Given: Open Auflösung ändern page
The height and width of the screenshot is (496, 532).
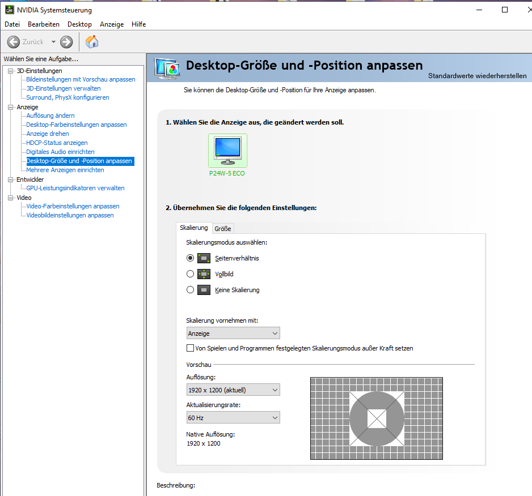Looking at the screenshot, I should pyautogui.click(x=50, y=116).
